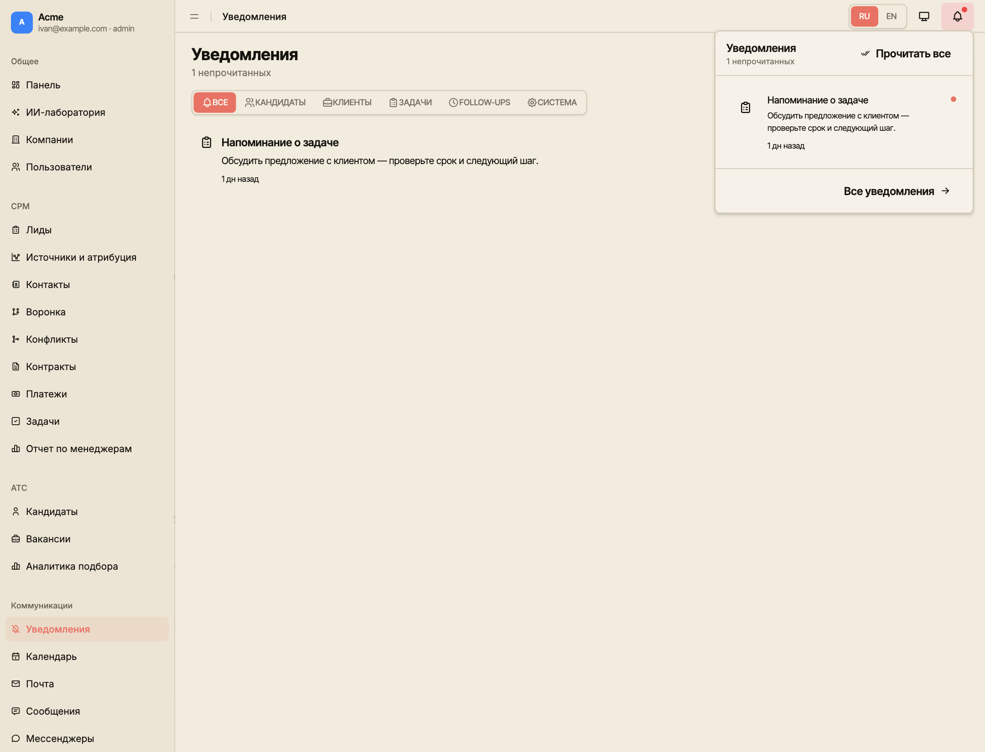Select the СИСТЕМА filter tab

pos(552,103)
